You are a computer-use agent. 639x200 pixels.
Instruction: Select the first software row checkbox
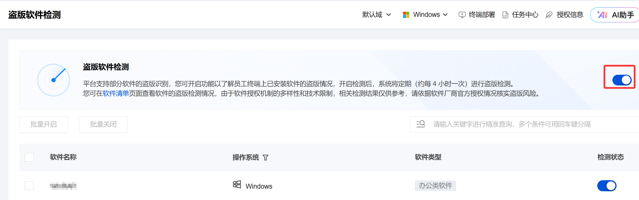[29, 186]
